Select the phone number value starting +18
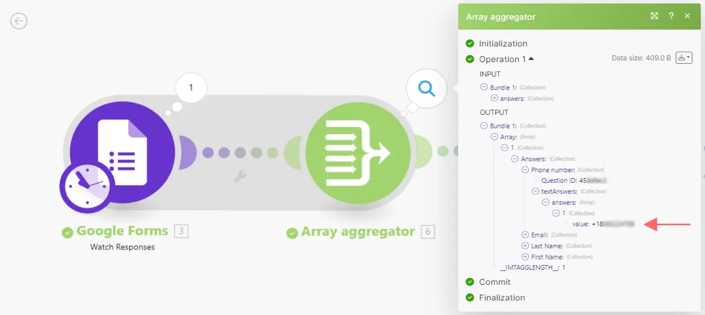This screenshot has height=315, width=705. [x=613, y=224]
